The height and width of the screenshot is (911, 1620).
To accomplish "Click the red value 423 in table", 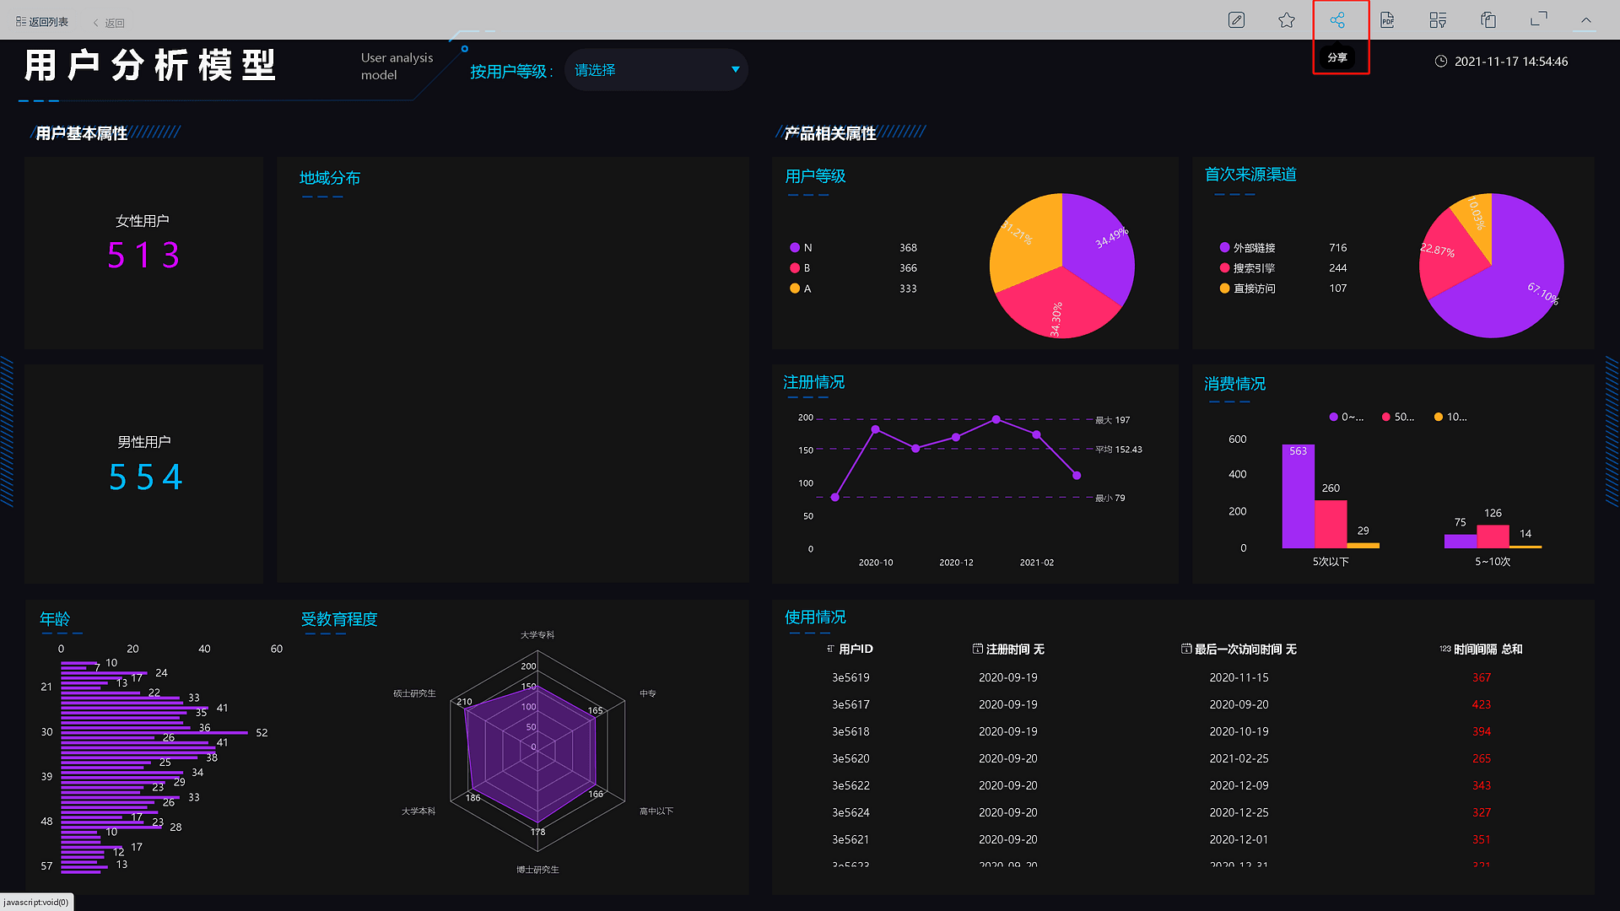I will click(1482, 704).
